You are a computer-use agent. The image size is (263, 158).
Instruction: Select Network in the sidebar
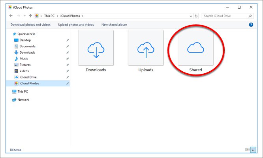tap(21, 100)
